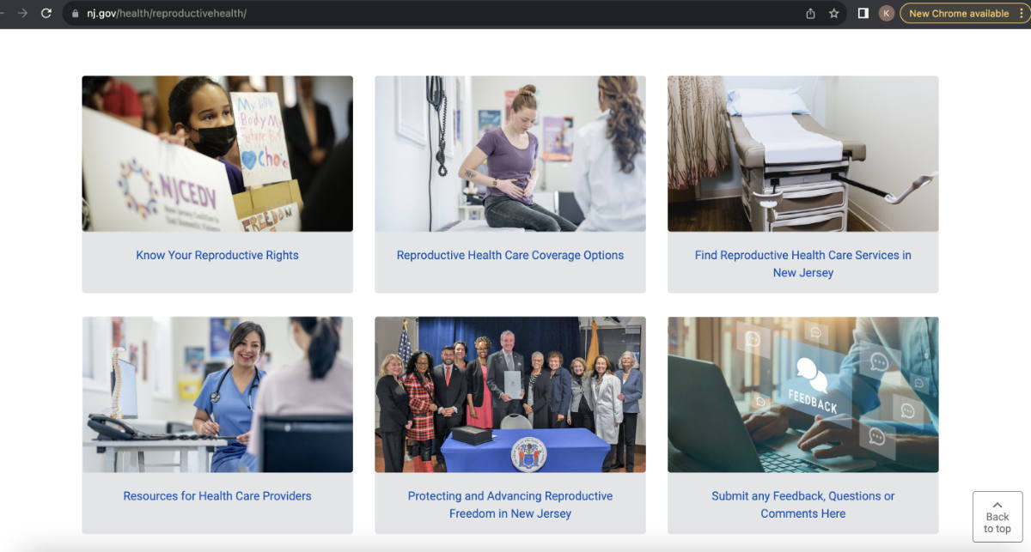
Task: Click the browser forward arrow
Action: pyautogui.click(x=21, y=14)
